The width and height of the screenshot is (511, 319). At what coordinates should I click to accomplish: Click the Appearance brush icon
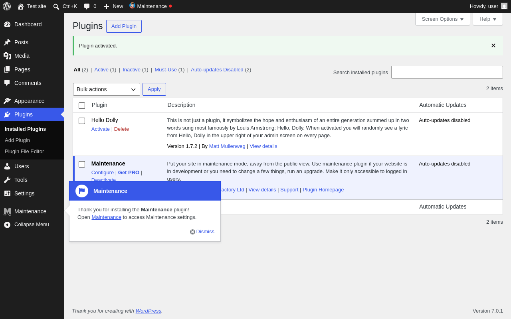click(x=7, y=101)
